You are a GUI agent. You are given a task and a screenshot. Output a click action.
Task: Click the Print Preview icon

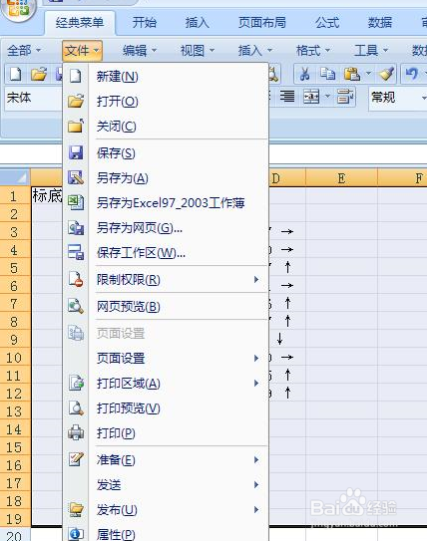click(76, 407)
